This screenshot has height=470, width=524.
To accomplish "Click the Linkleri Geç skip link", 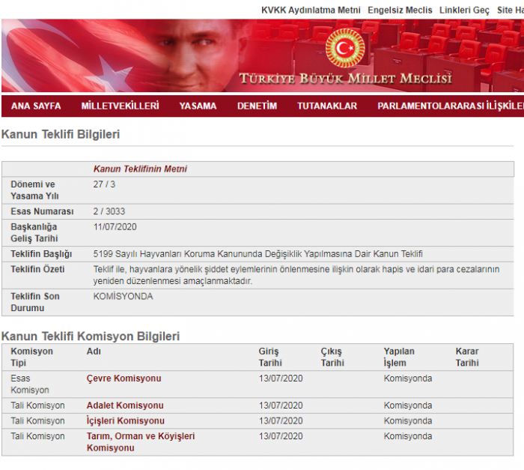I will coord(464,10).
